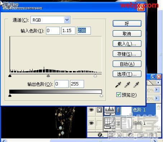Open the 通道 channel dropdown
163x142 pixels.
tap(50, 20)
